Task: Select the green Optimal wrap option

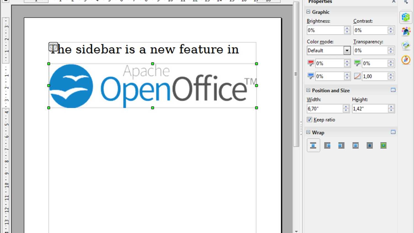Action: (x=383, y=145)
